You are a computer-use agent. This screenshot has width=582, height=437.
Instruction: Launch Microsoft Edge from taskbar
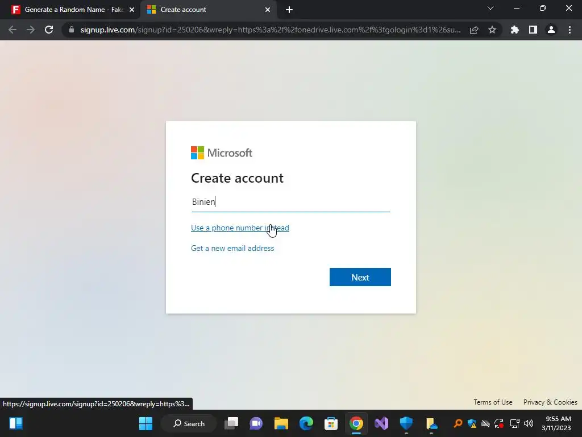306,423
